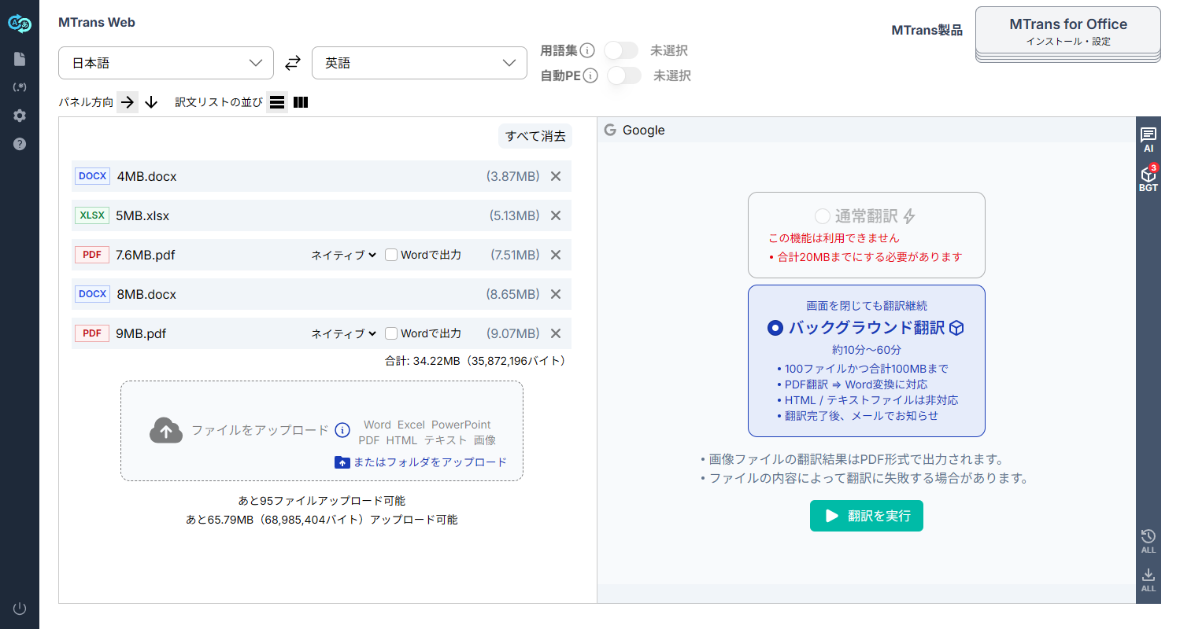Open the AI chat panel icon
This screenshot has width=1180, height=629.
pyautogui.click(x=1149, y=140)
